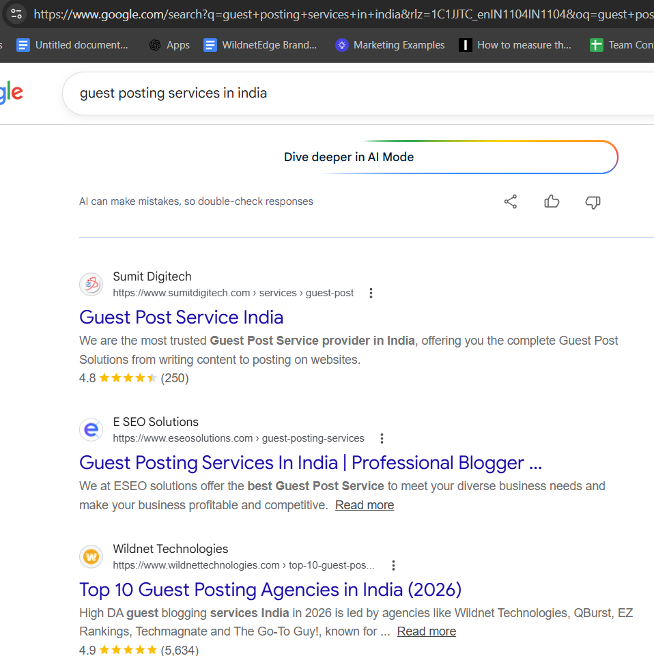654x656 pixels.
Task: Click Dive deeper in AI Mode button
Action: [x=349, y=157]
